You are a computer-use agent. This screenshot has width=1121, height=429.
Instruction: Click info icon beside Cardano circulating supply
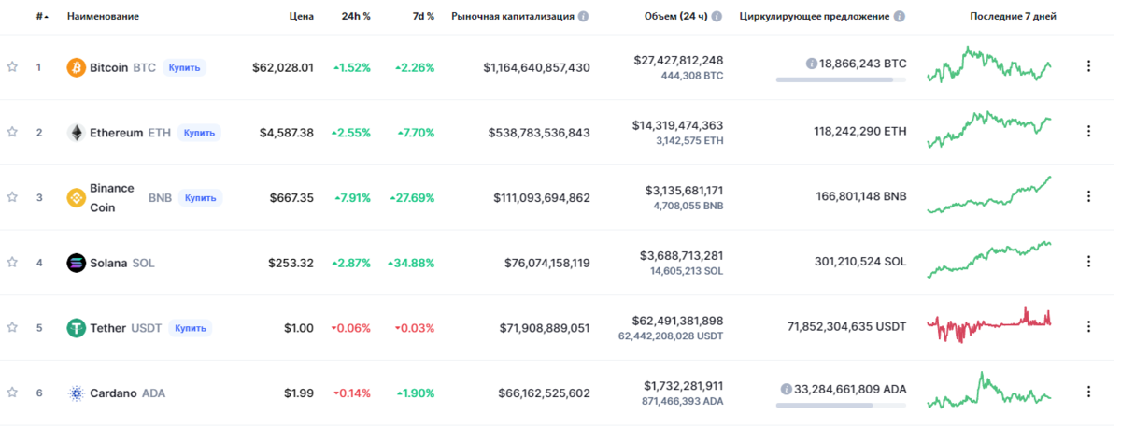click(786, 389)
